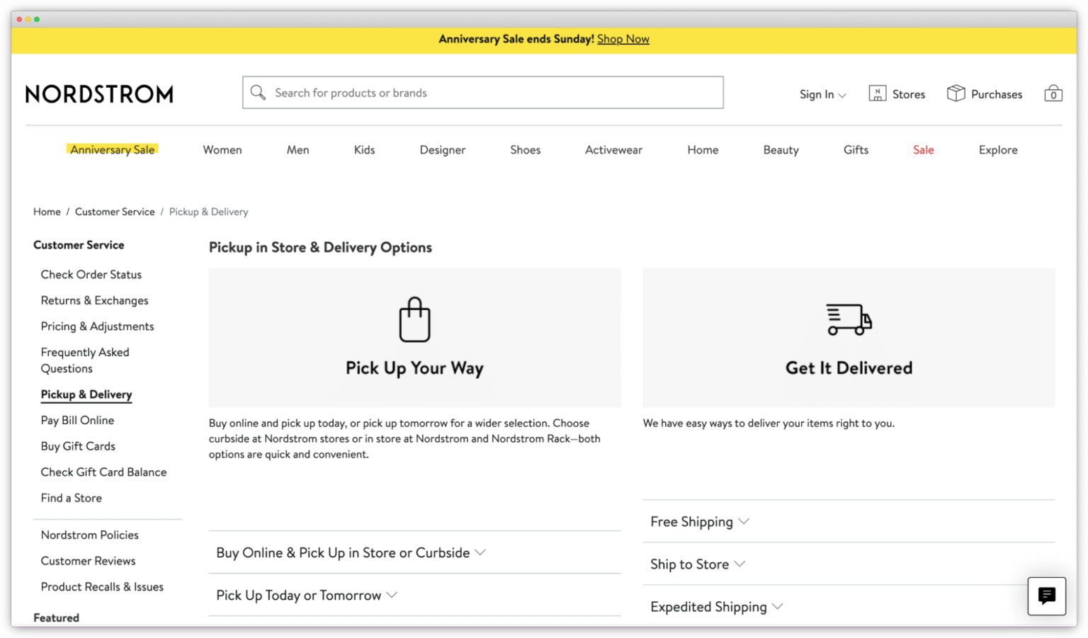The image size is (1088, 638).
Task: Click the search magnifier icon
Action: click(258, 92)
